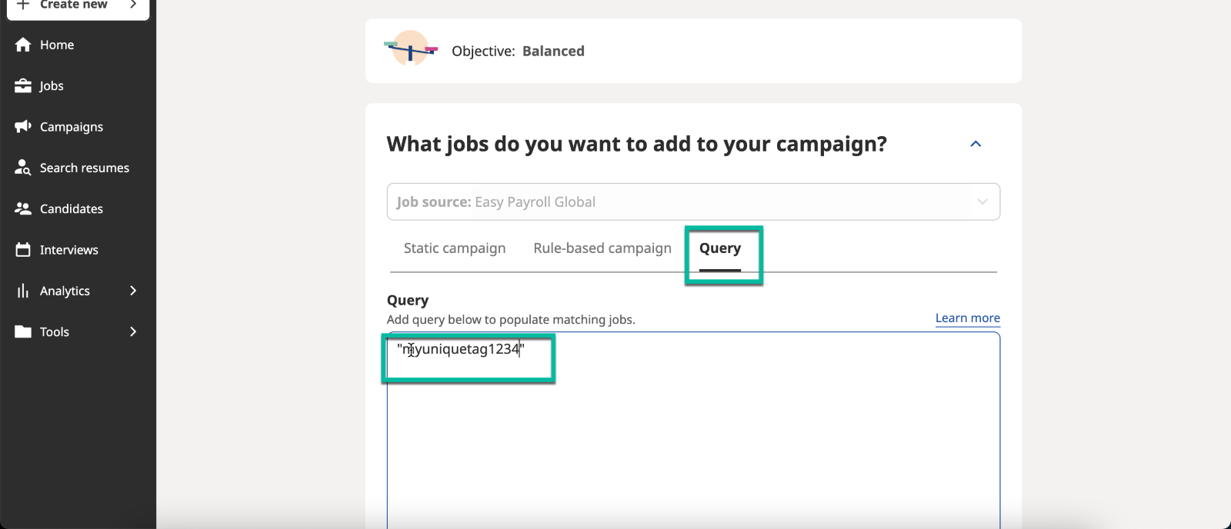The width and height of the screenshot is (1231, 529).
Task: Click the Create new button
Action: [x=78, y=6]
